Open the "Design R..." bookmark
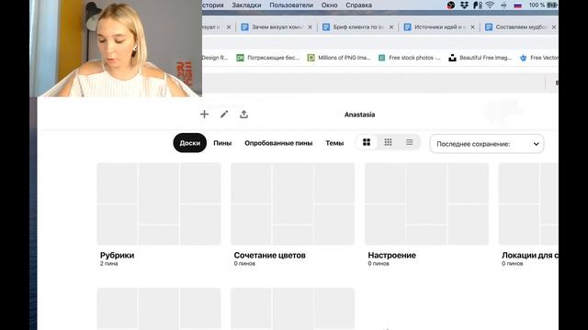This screenshot has height=330, width=588. pos(215,58)
